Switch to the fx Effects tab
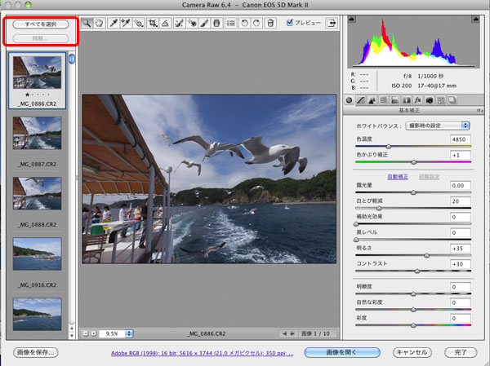 [416, 99]
